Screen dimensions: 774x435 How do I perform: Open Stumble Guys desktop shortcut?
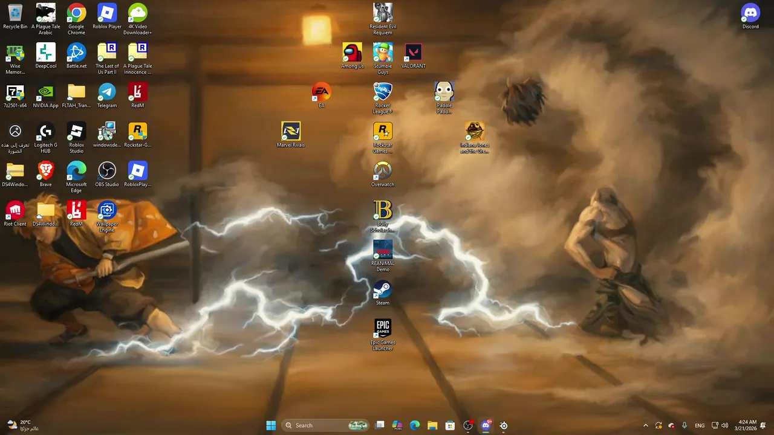pyautogui.click(x=383, y=59)
